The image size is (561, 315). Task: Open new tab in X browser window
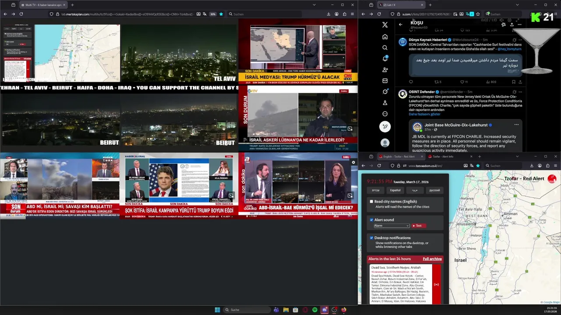point(430,5)
